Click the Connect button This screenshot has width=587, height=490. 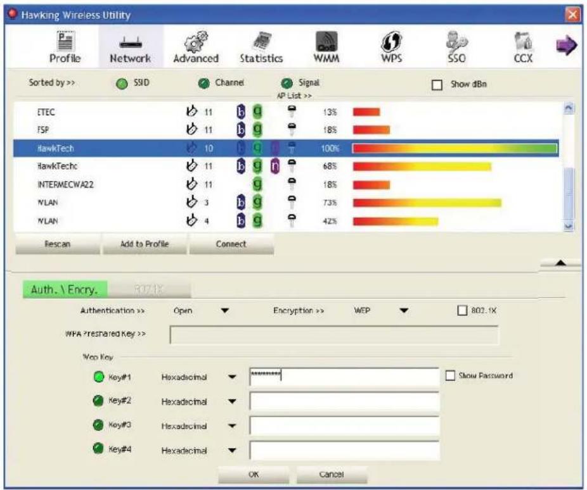(x=231, y=244)
